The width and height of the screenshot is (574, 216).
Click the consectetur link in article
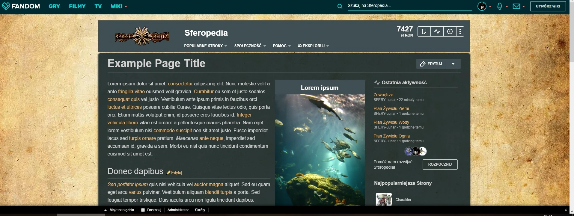pos(180,84)
